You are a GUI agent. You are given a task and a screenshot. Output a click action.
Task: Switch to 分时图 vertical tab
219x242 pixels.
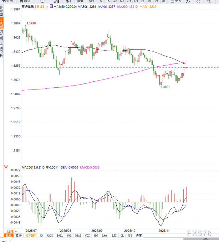(x=2, y=12)
